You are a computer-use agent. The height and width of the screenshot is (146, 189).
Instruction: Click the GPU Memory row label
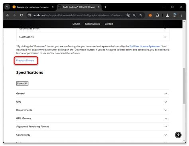coord(24,118)
